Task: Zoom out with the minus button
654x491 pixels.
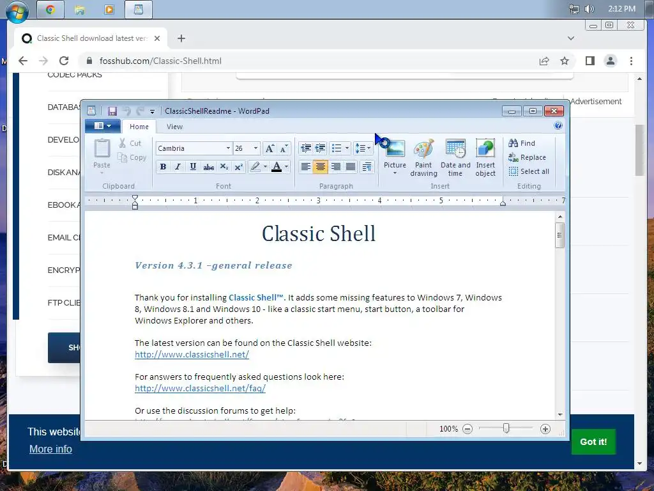Action: click(468, 429)
